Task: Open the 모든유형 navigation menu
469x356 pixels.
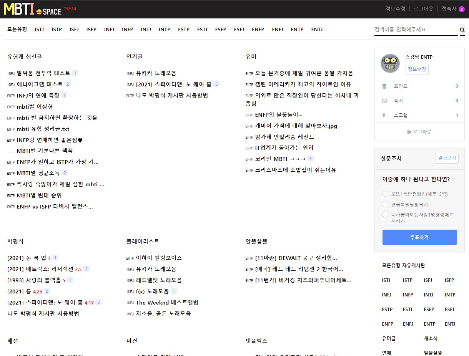Action: pyautogui.click(x=17, y=29)
